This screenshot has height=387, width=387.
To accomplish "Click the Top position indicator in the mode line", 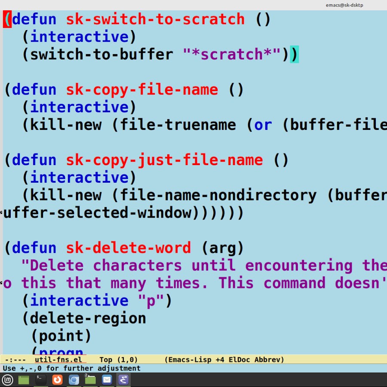I will [x=106, y=359].
